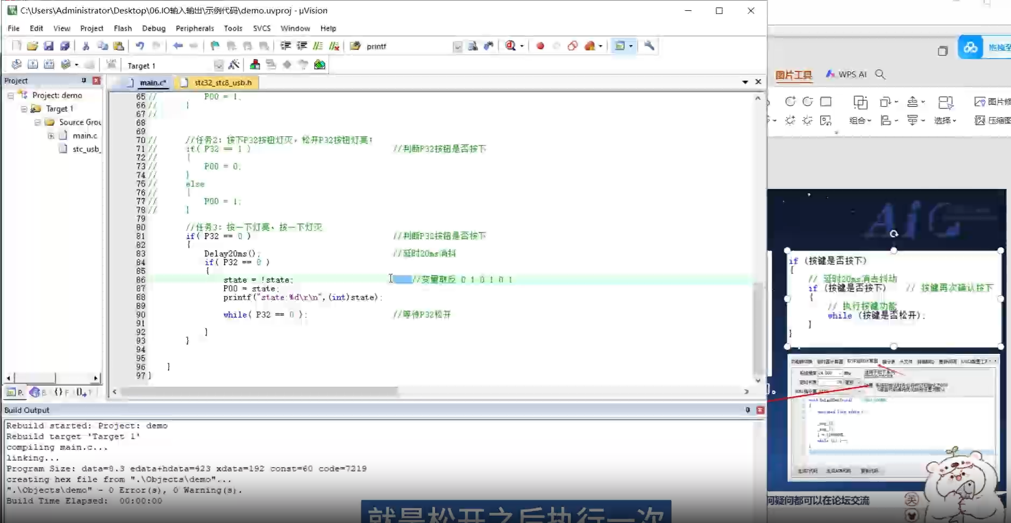Image resolution: width=1011 pixels, height=523 pixels.
Task: Click the Rebuild all target files icon
Action: [x=49, y=65]
